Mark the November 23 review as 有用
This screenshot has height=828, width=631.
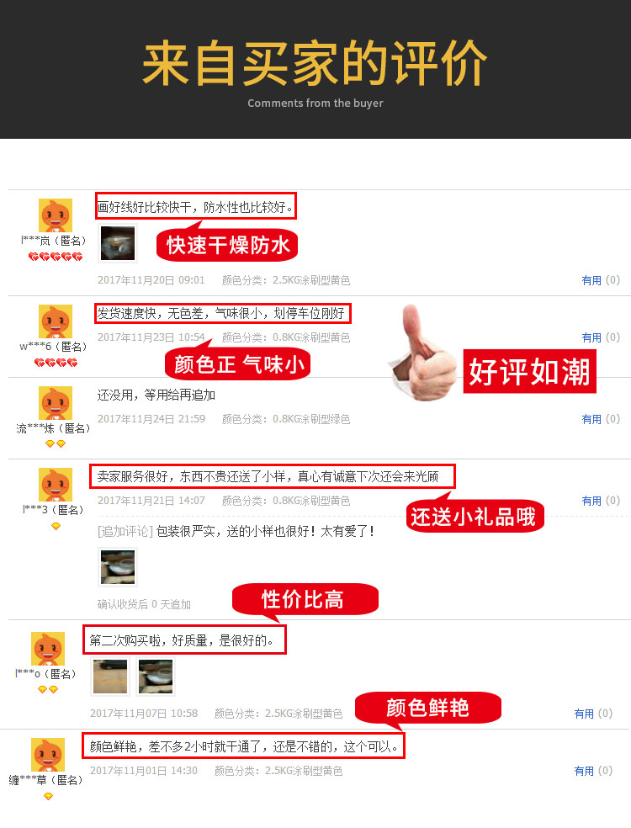(601, 337)
